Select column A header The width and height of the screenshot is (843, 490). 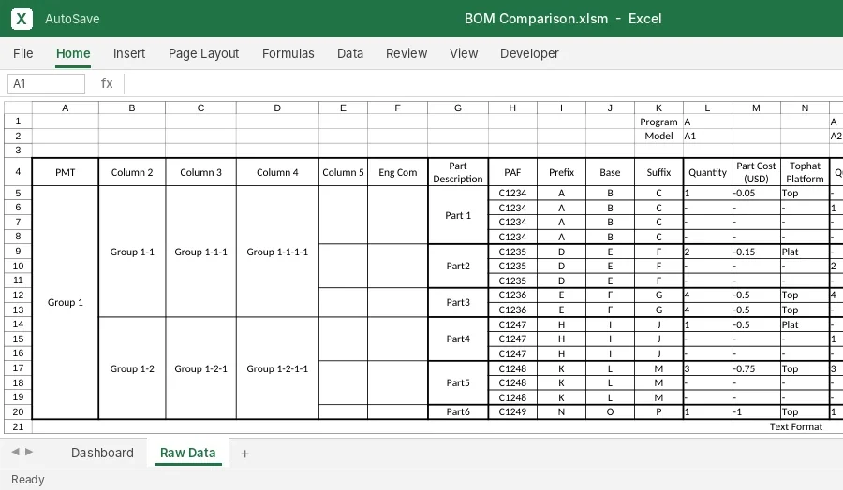tap(65, 108)
